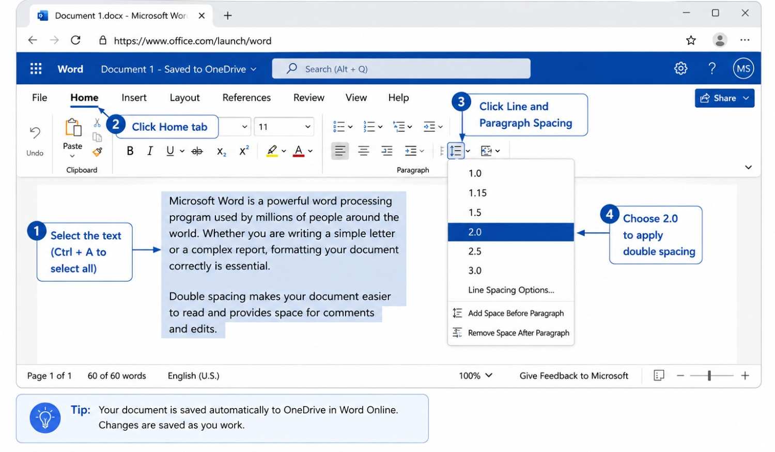Open the highlight color dropdown arrow
775x452 pixels.
click(284, 151)
